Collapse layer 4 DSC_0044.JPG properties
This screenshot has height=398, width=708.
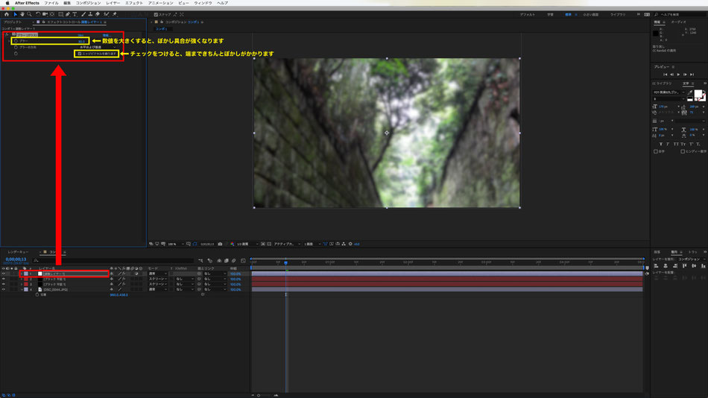pos(21,290)
